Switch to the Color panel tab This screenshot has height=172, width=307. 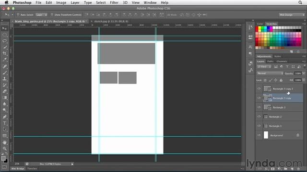(x=260, y=24)
